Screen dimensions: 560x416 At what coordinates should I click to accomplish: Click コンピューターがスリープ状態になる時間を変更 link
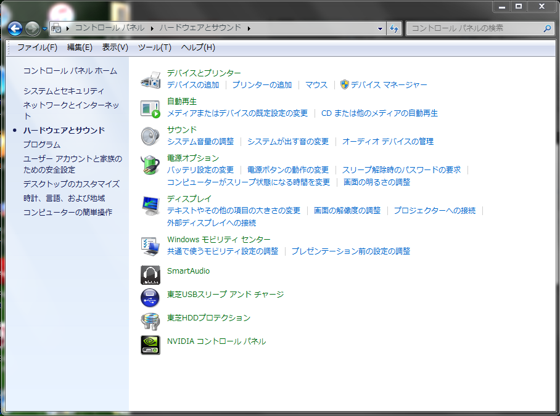click(x=249, y=182)
